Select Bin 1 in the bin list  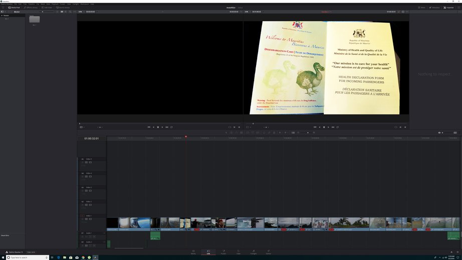(7, 19)
